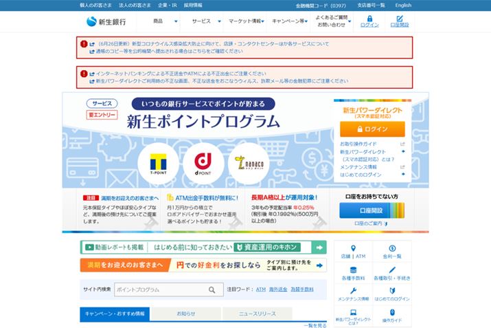
Task: Click the 海外送金 hot keyword link
Action: [x=278, y=289]
